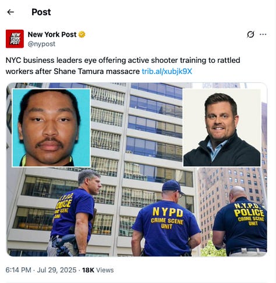Screen dimensions: 276x283
Task: Click the gold verified badge
Action: [x=82, y=34]
